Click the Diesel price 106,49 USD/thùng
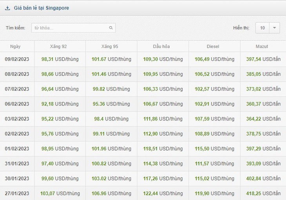This screenshot has width=286, height=200. click(215, 59)
